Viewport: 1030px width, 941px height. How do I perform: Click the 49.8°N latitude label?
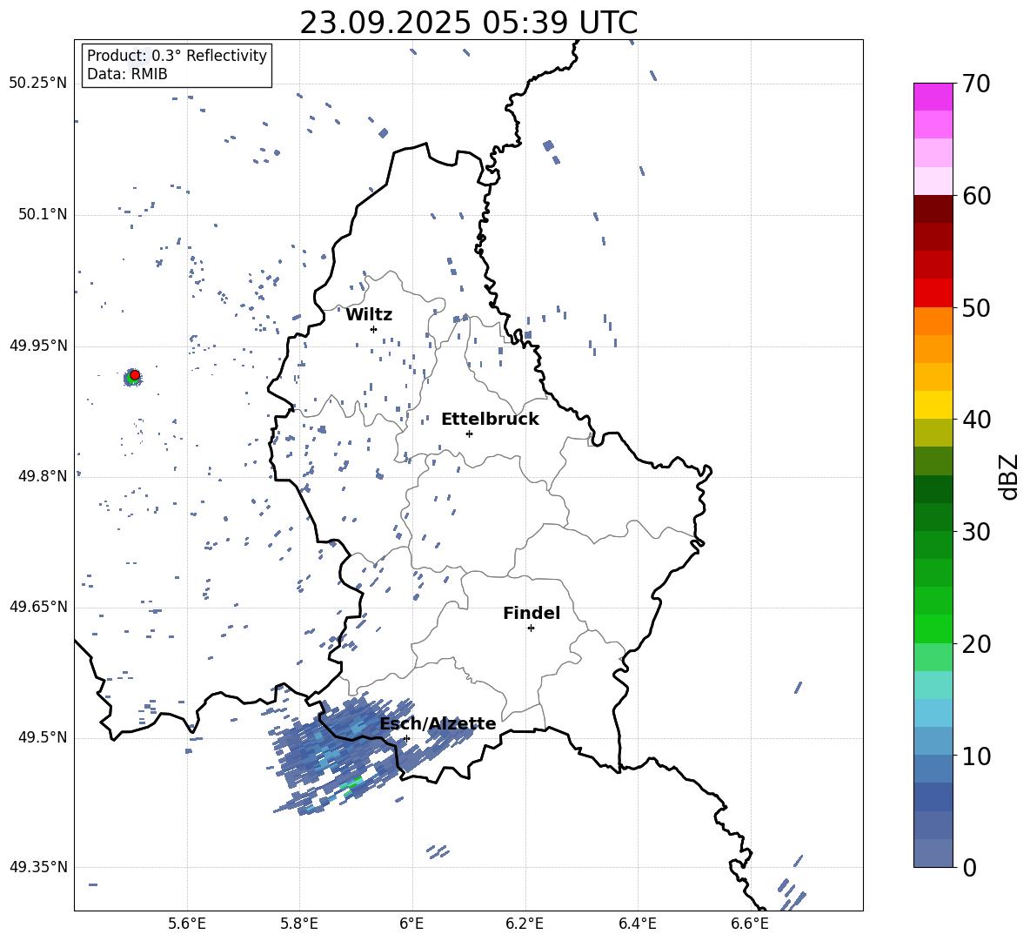[42, 476]
